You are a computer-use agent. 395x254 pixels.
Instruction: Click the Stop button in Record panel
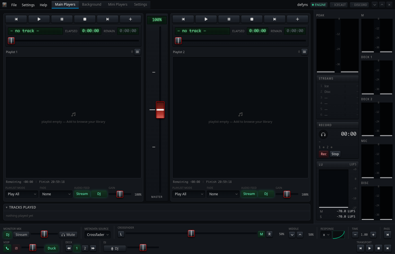click(335, 154)
